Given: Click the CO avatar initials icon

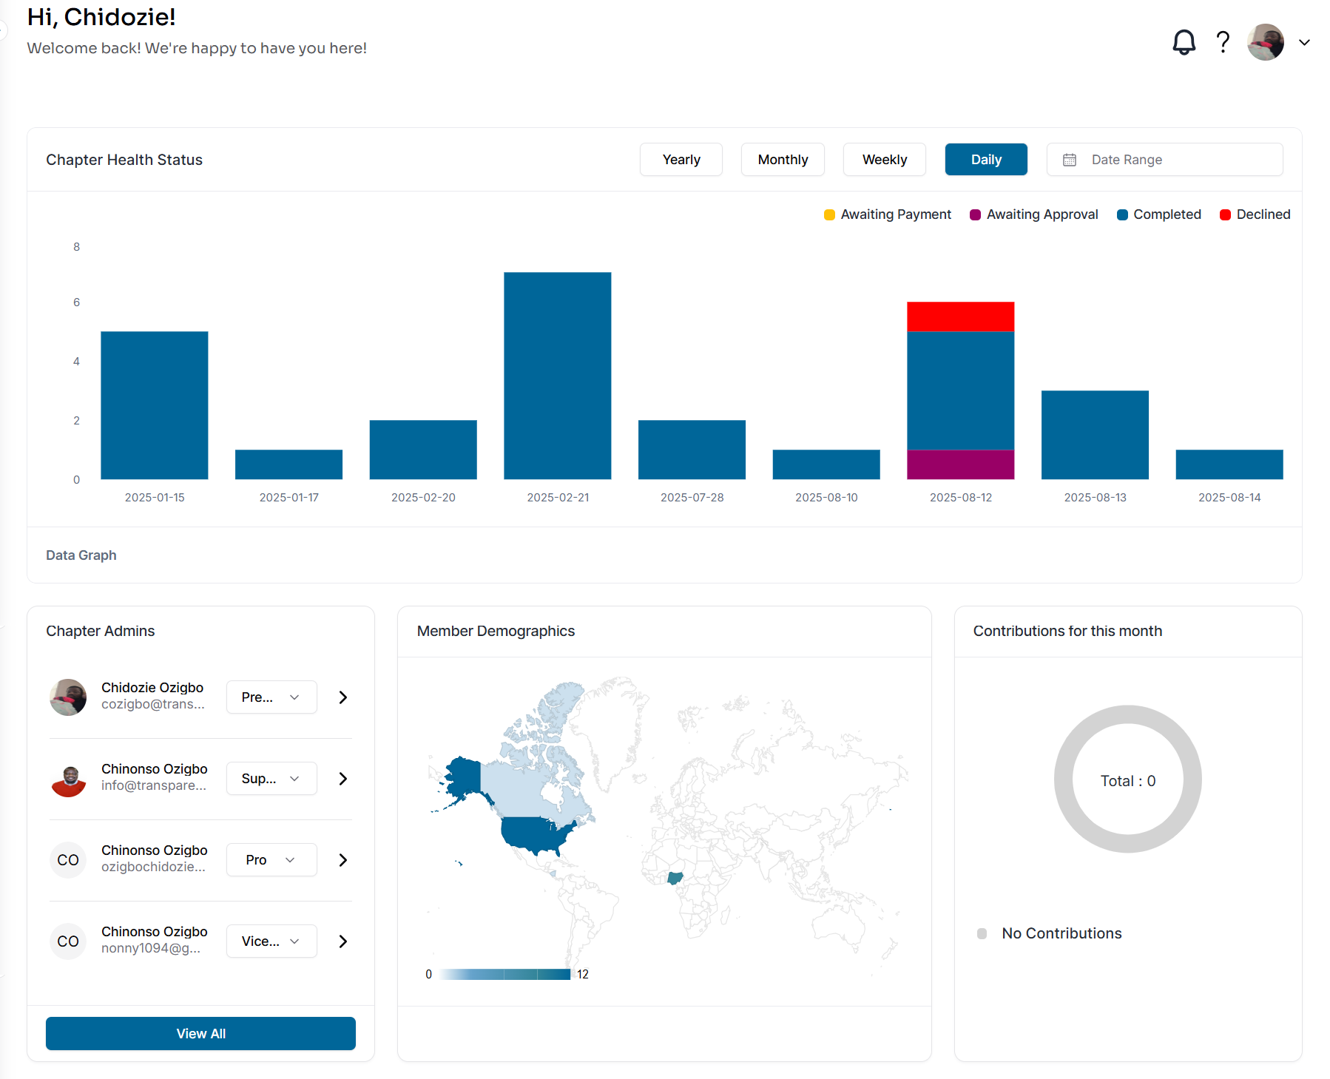Looking at the screenshot, I should [67, 859].
